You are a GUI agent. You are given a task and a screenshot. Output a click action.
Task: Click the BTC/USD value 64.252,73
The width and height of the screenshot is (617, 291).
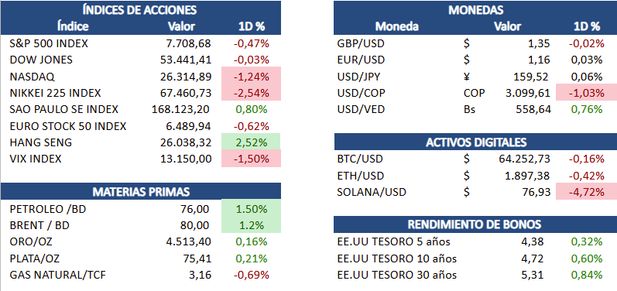click(x=522, y=159)
